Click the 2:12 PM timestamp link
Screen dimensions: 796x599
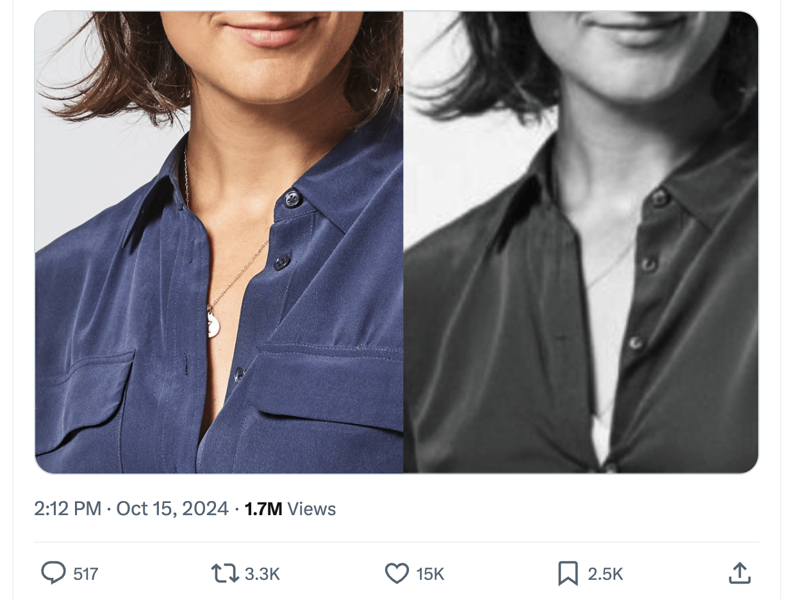coord(67,509)
